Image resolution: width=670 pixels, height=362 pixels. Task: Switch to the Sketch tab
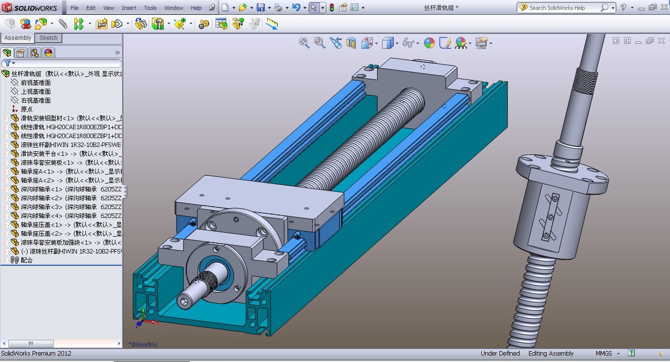click(x=48, y=38)
